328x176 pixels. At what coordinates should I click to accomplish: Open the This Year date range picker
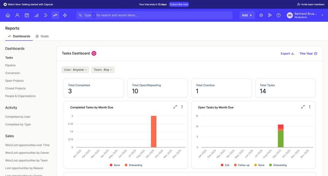[308, 53]
